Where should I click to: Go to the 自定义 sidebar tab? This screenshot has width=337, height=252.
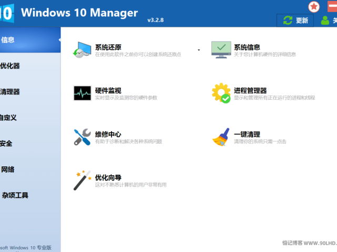[x=30, y=118]
